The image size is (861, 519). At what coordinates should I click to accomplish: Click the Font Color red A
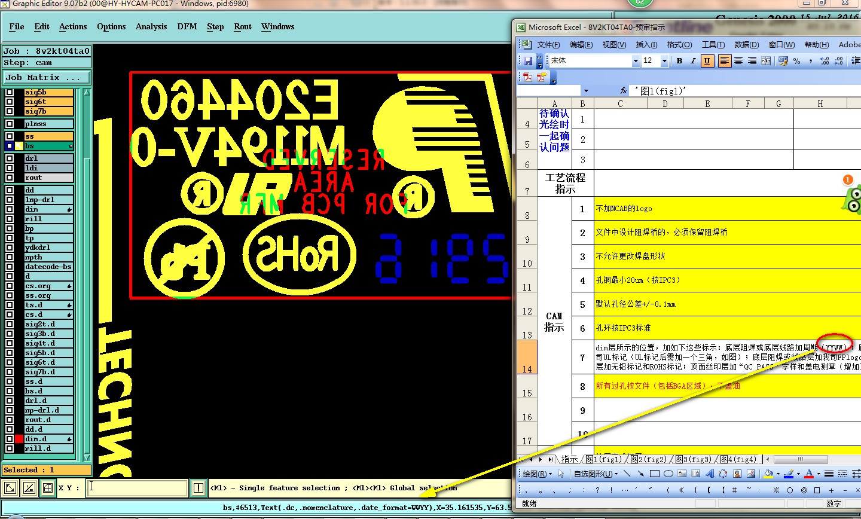[x=809, y=474]
